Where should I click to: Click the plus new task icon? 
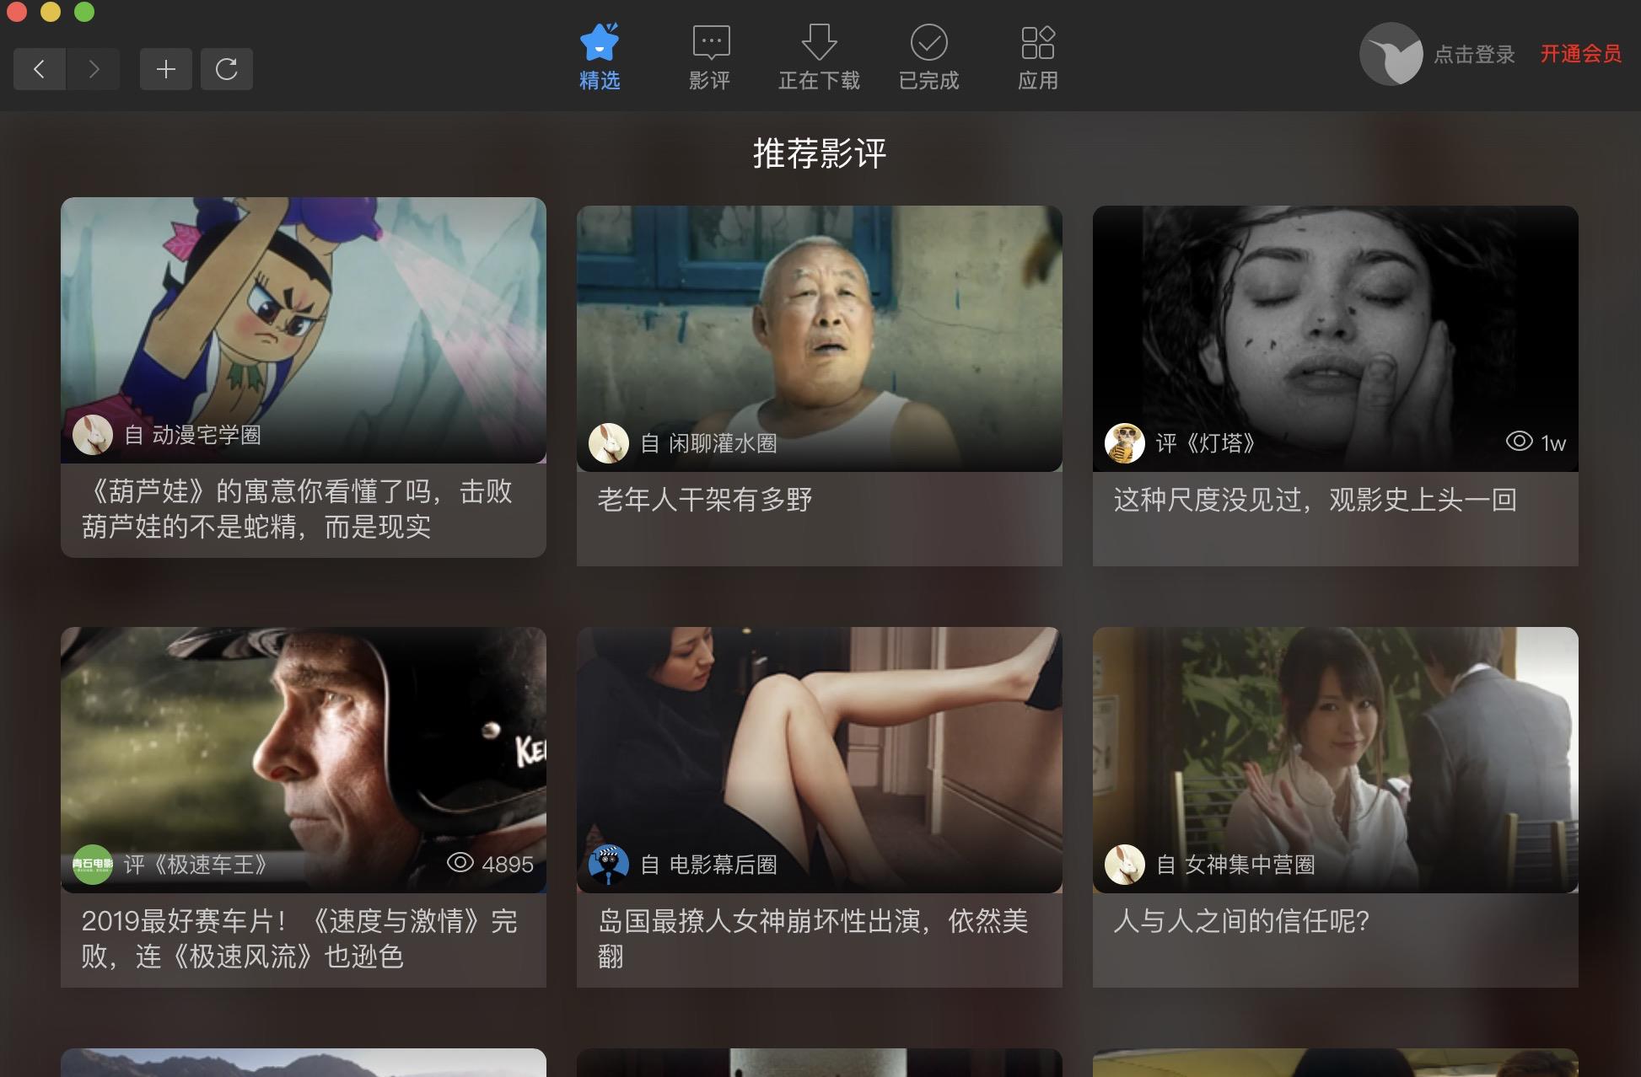[x=166, y=69]
